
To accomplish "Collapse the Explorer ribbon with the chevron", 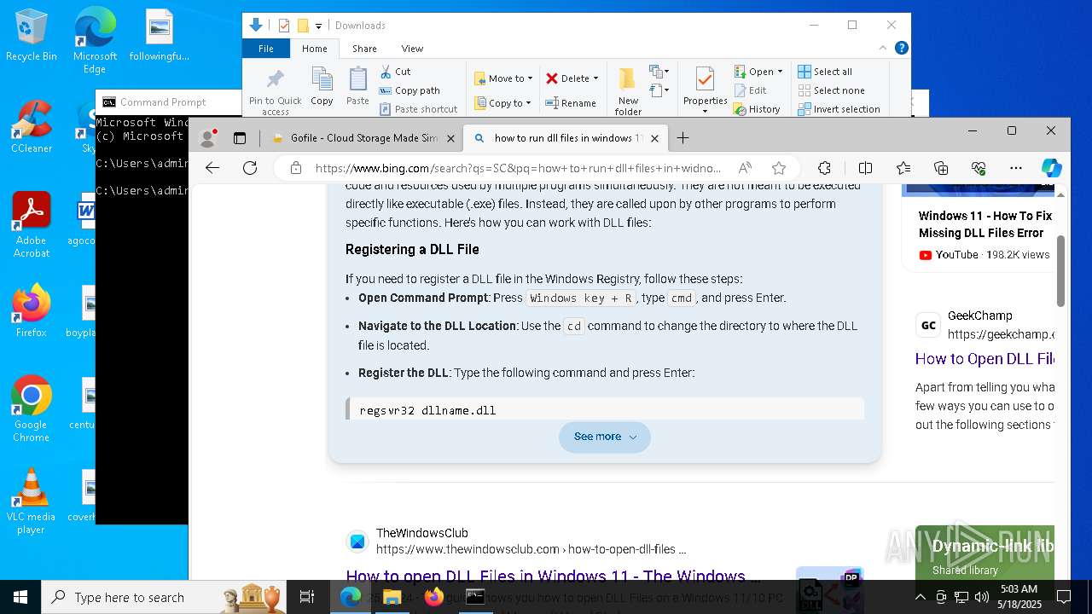I will pos(883,48).
